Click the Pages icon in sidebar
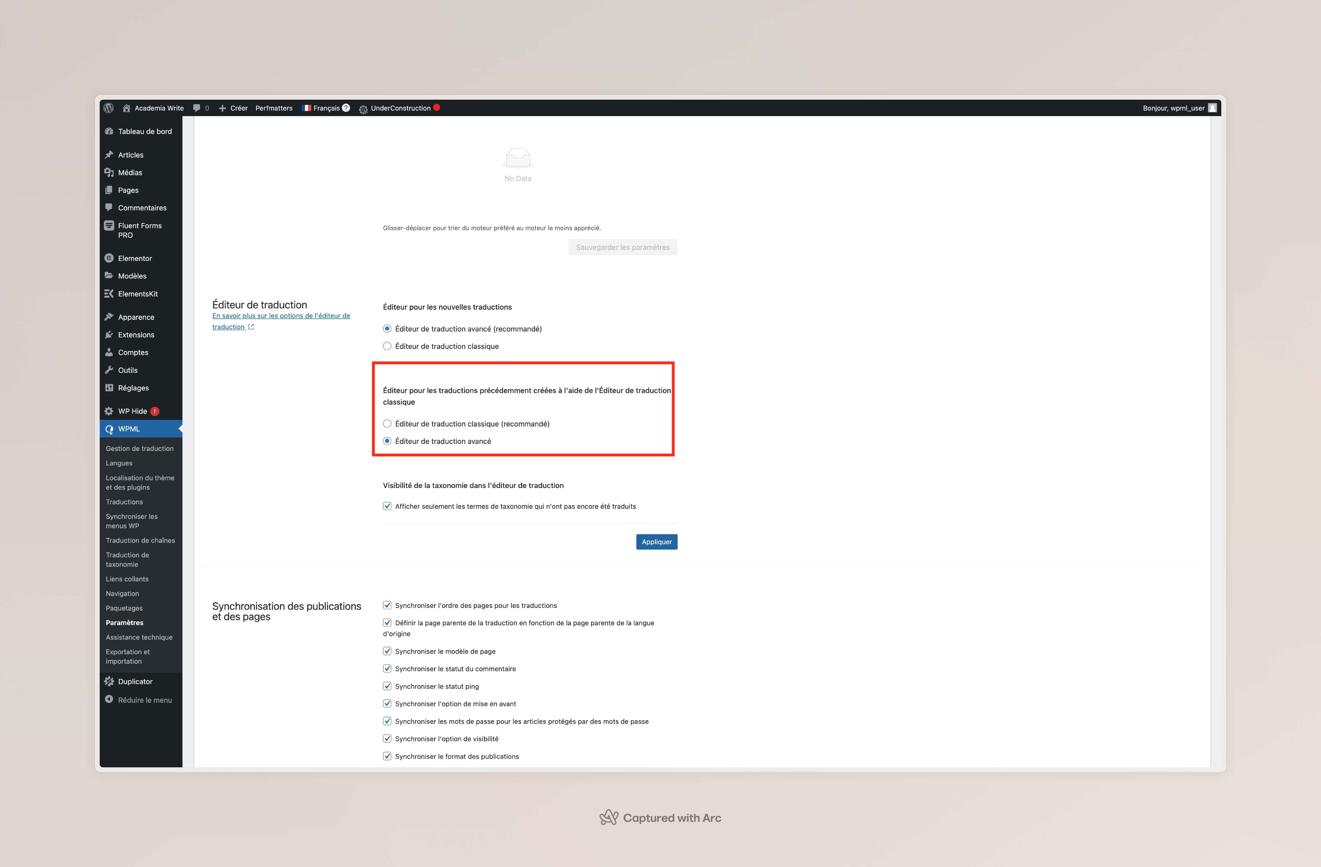1321x867 pixels. 109,190
